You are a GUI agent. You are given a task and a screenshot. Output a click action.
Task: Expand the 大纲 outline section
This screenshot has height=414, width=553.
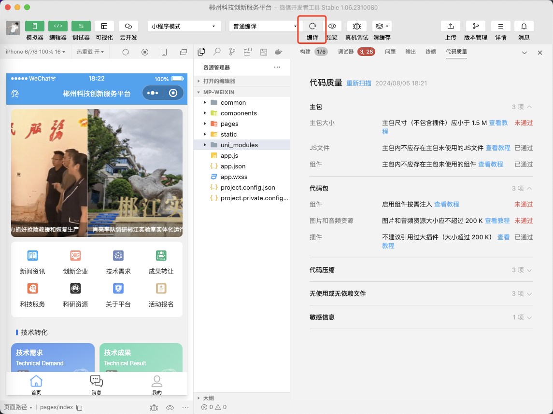coord(242,398)
